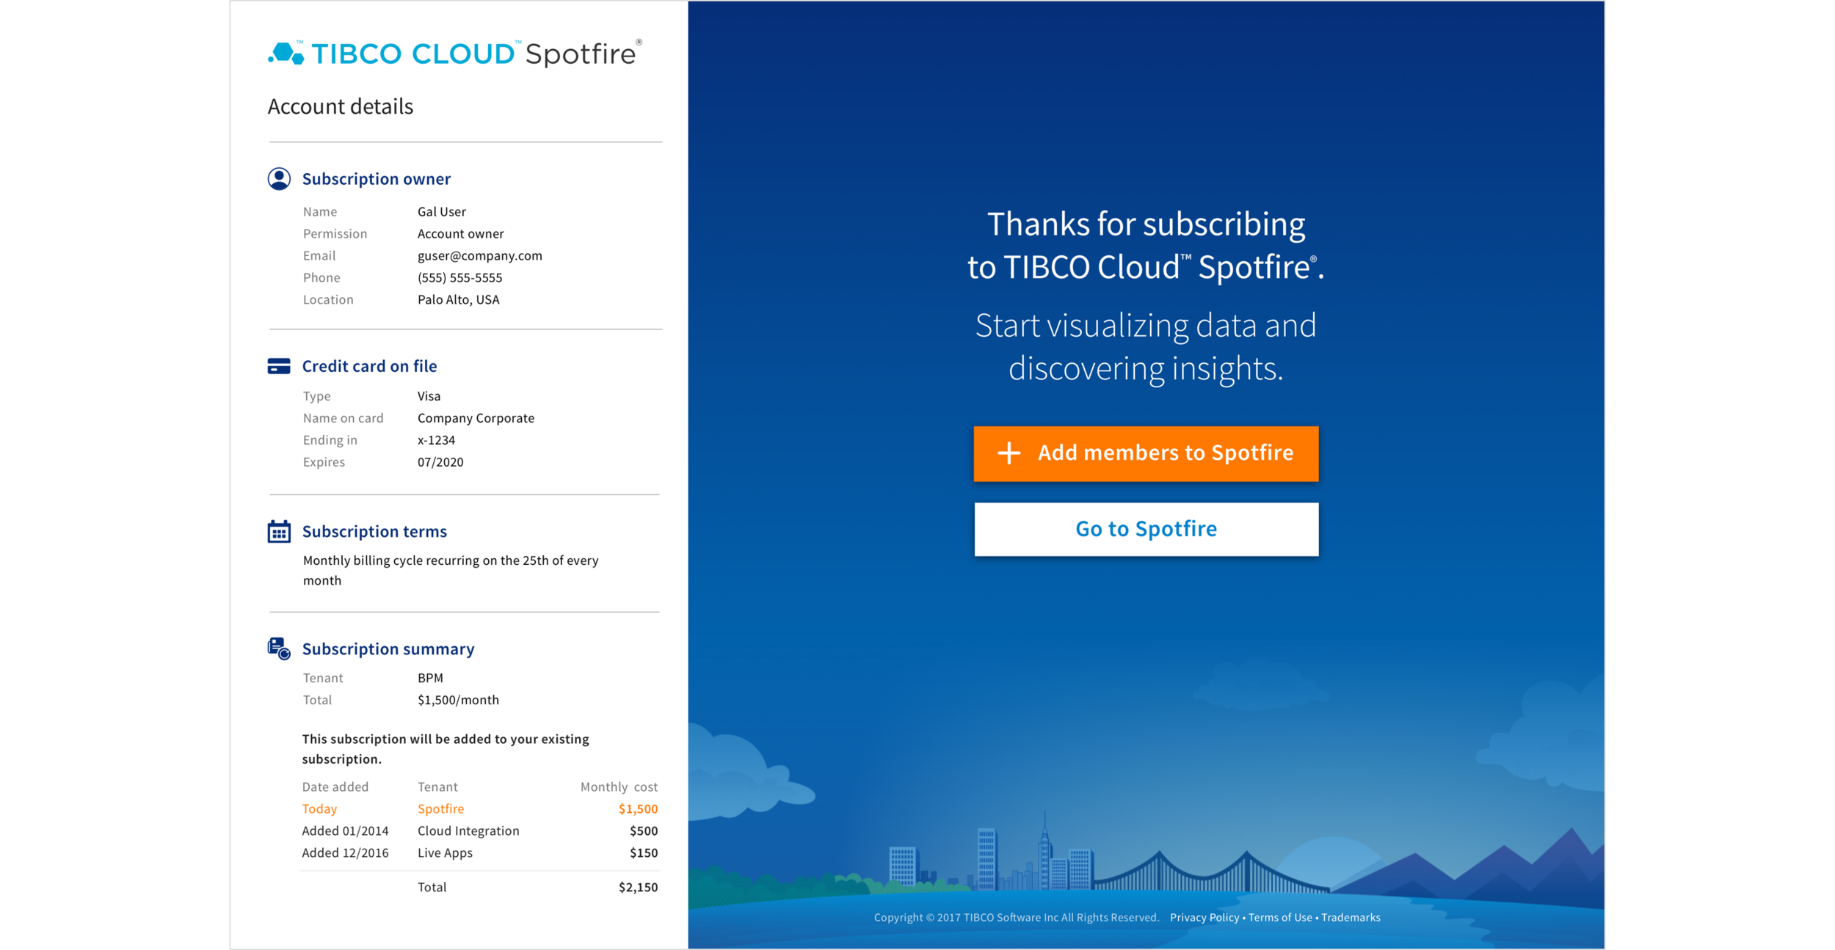Click the existing subscription notice text
The image size is (1835, 950).
point(446,749)
